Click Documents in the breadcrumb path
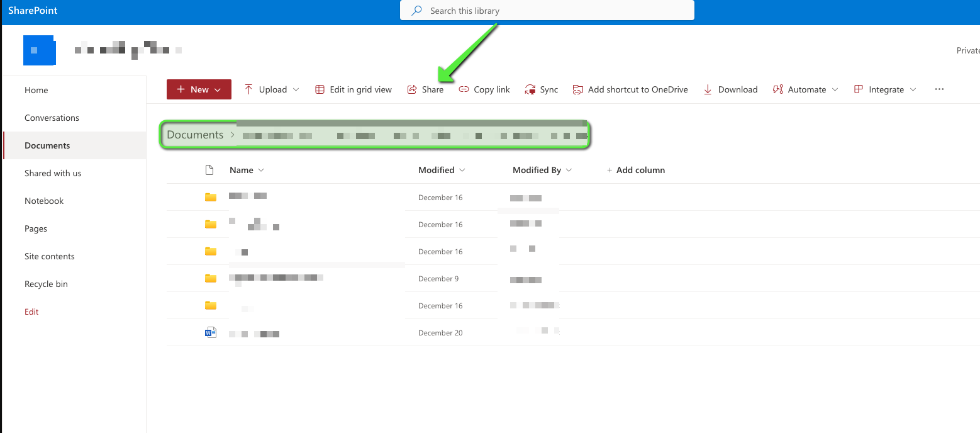 (x=195, y=135)
